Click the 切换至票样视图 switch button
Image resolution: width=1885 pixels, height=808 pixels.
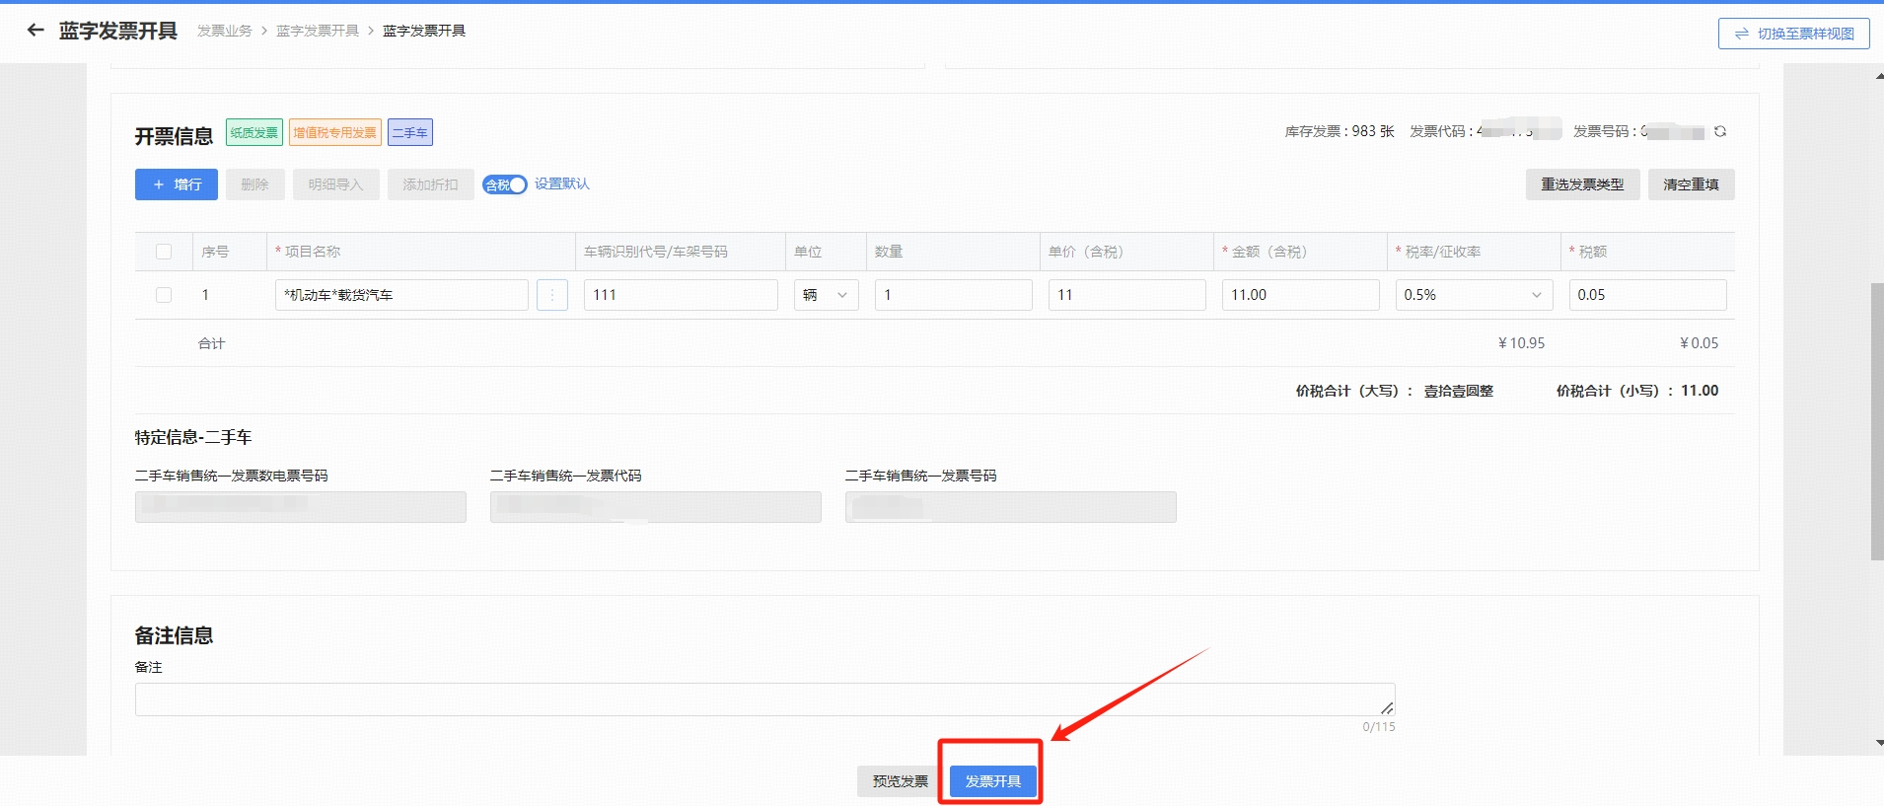click(1793, 34)
